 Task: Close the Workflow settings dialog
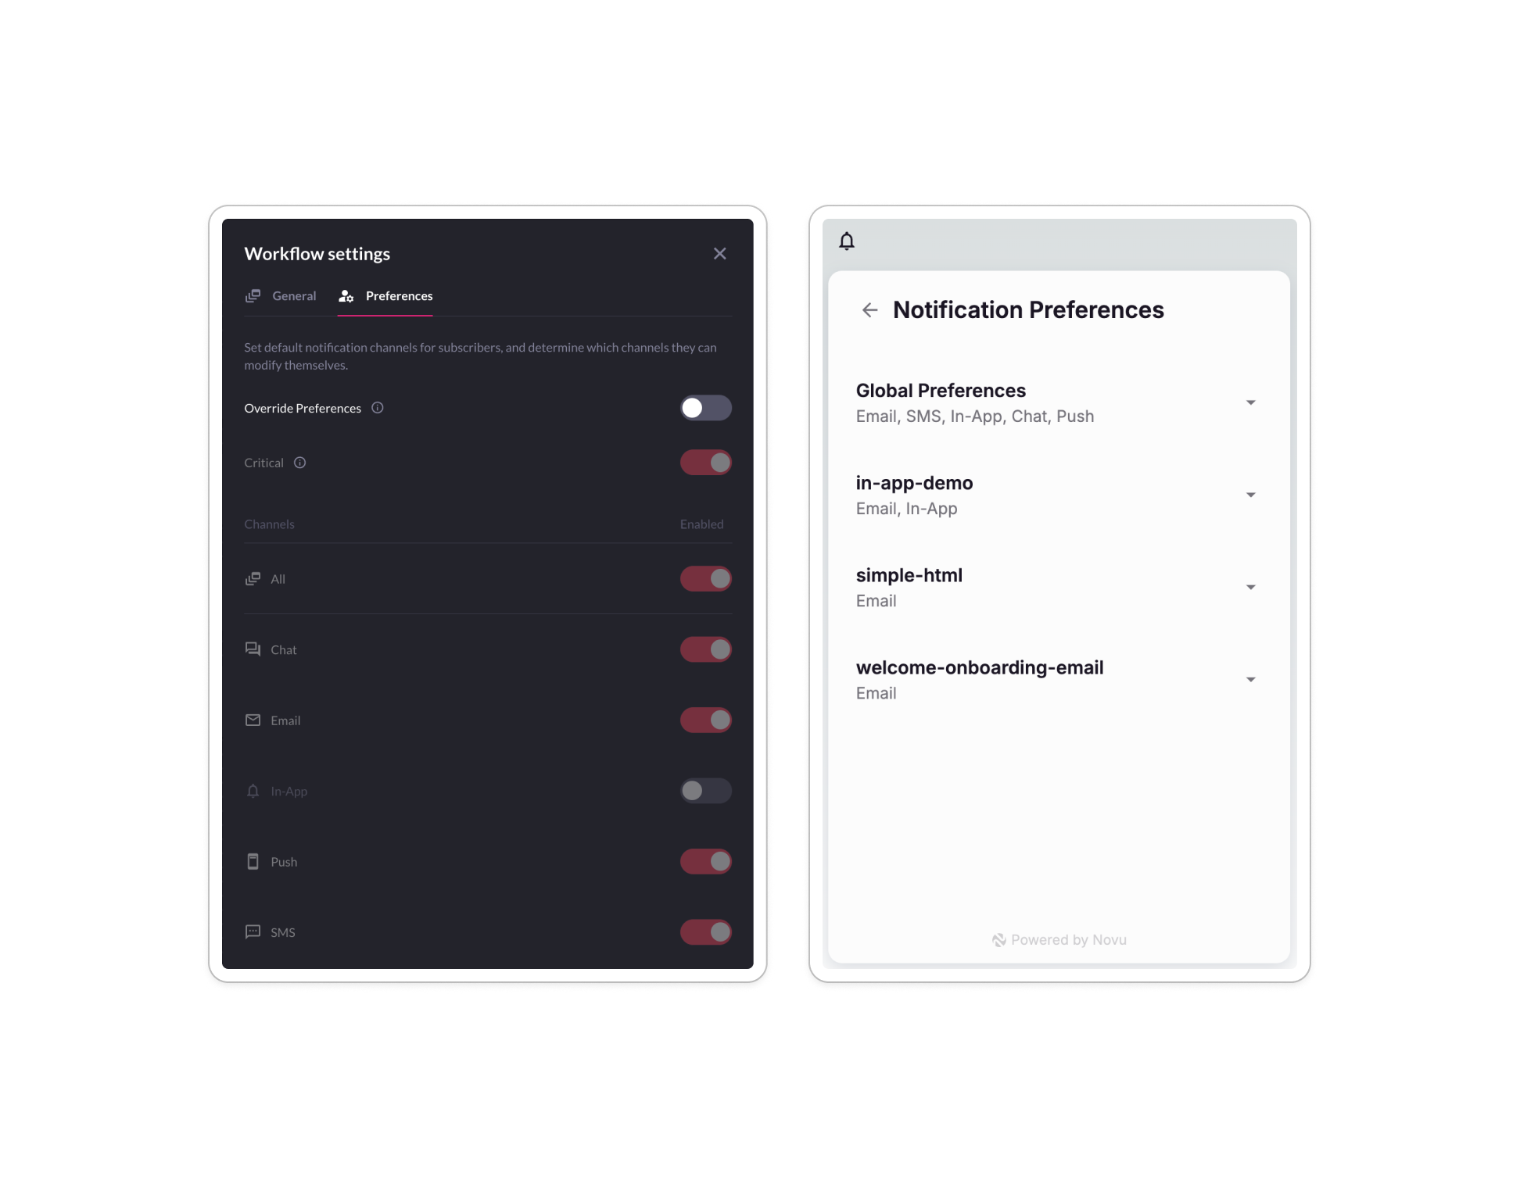(x=719, y=253)
